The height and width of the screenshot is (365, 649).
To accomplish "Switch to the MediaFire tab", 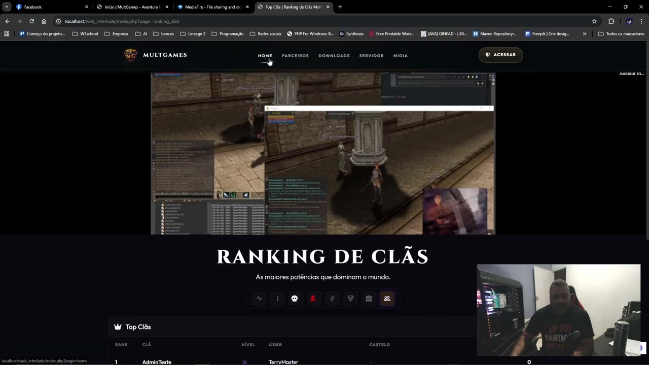I will 213,7.
